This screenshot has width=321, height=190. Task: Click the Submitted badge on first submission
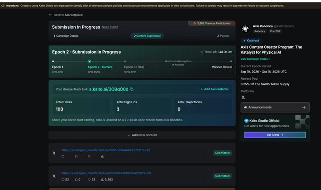tap(222, 153)
